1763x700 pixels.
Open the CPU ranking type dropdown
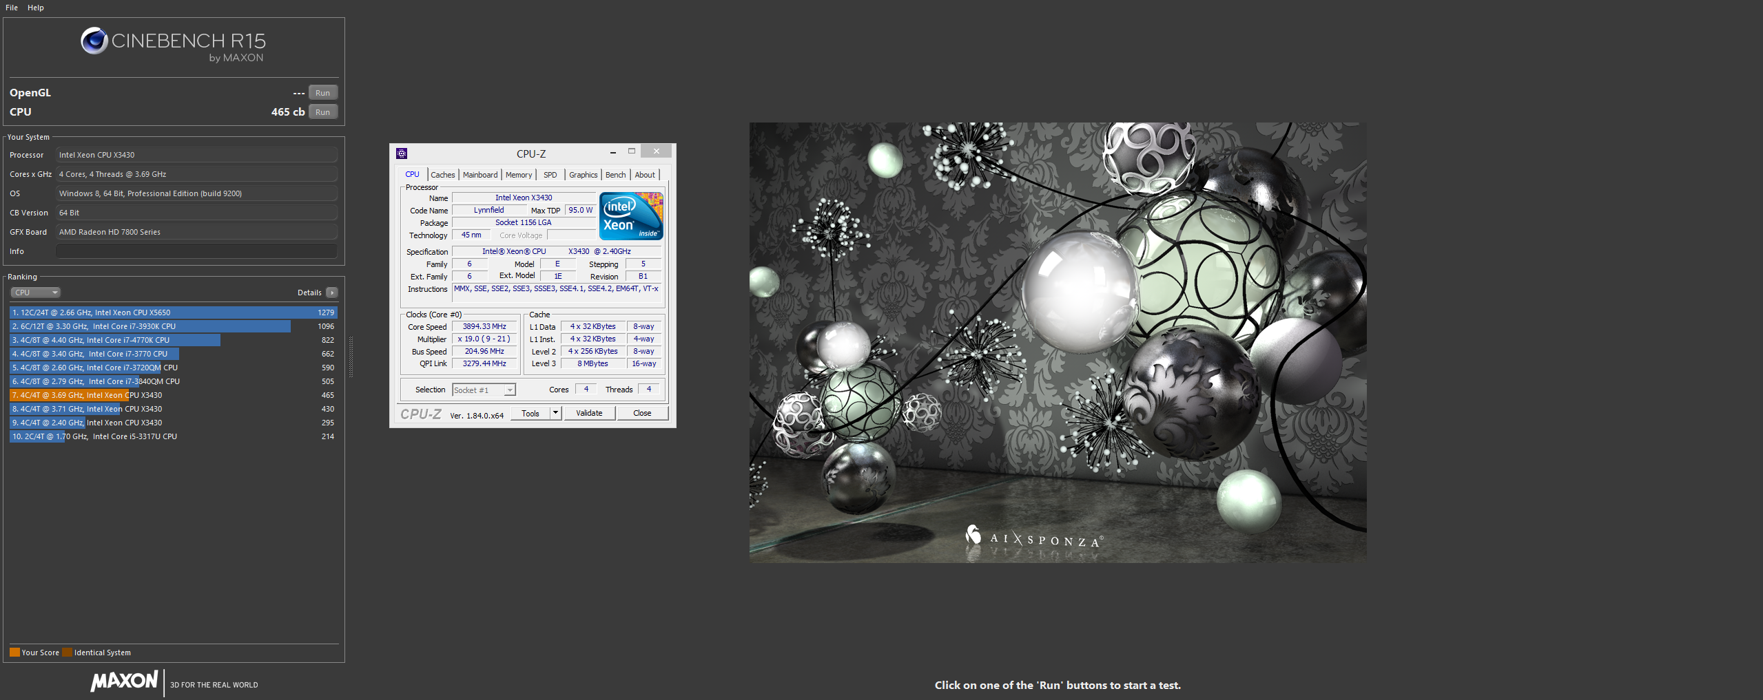[x=35, y=293]
